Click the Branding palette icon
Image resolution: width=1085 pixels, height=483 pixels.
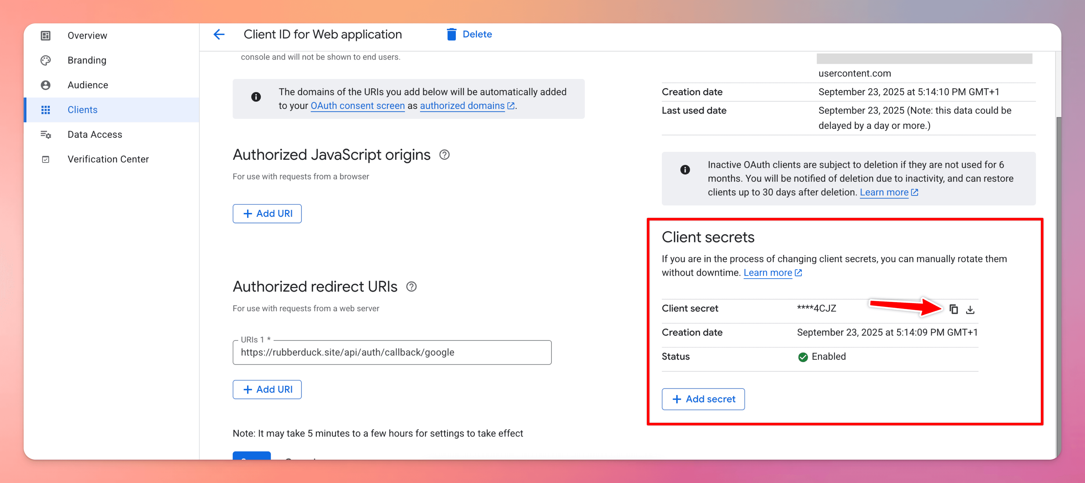point(45,61)
